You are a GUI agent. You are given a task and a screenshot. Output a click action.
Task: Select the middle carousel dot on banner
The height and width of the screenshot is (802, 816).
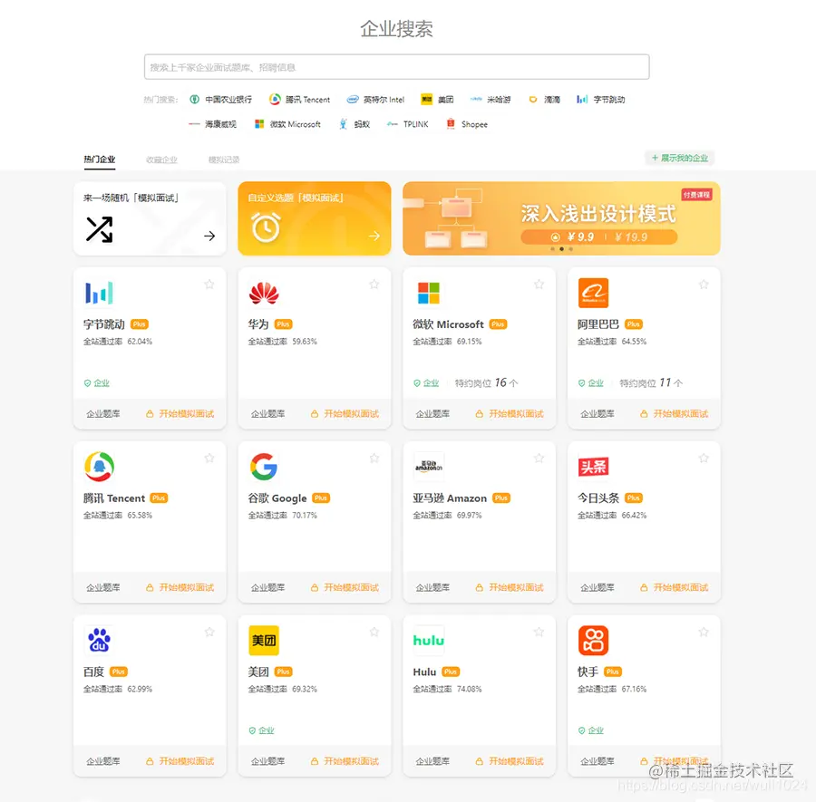click(x=561, y=249)
